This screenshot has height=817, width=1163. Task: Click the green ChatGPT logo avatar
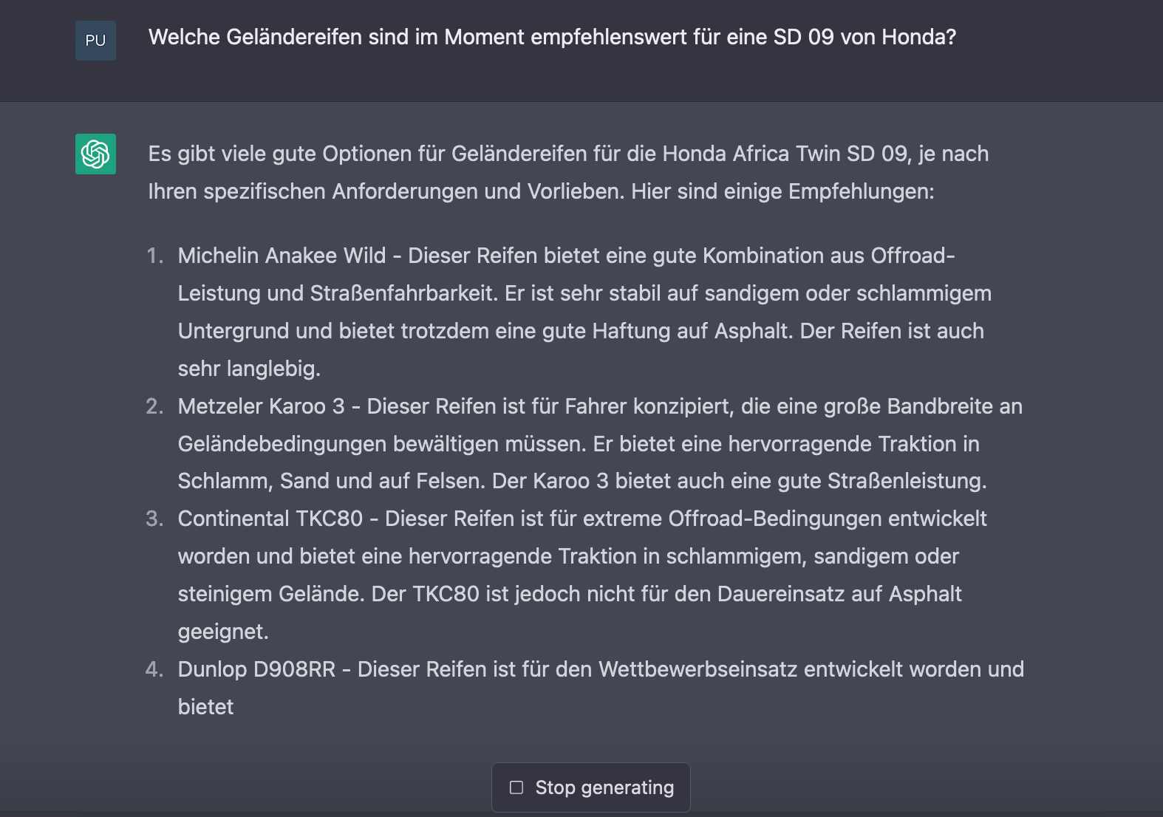tap(95, 154)
